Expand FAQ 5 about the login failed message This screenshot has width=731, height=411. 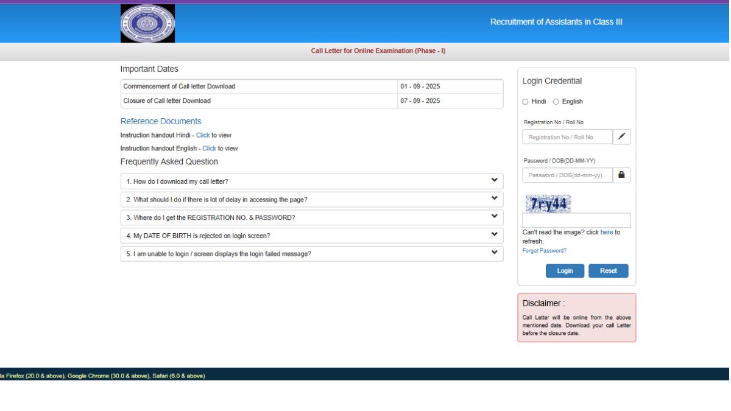coord(312,254)
